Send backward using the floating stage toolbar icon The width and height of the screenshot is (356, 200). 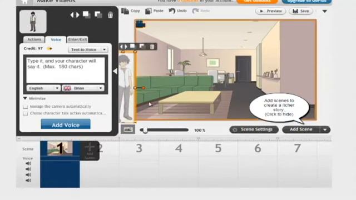click(x=142, y=46)
